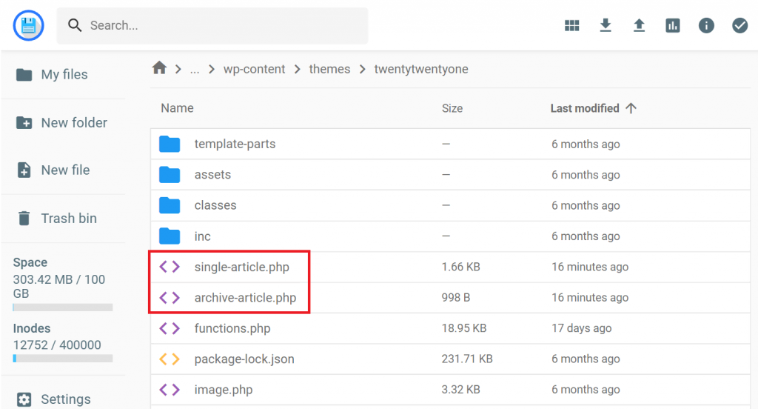Image resolution: width=758 pixels, height=409 pixels.
Task: Show file info icon
Action: (x=706, y=26)
